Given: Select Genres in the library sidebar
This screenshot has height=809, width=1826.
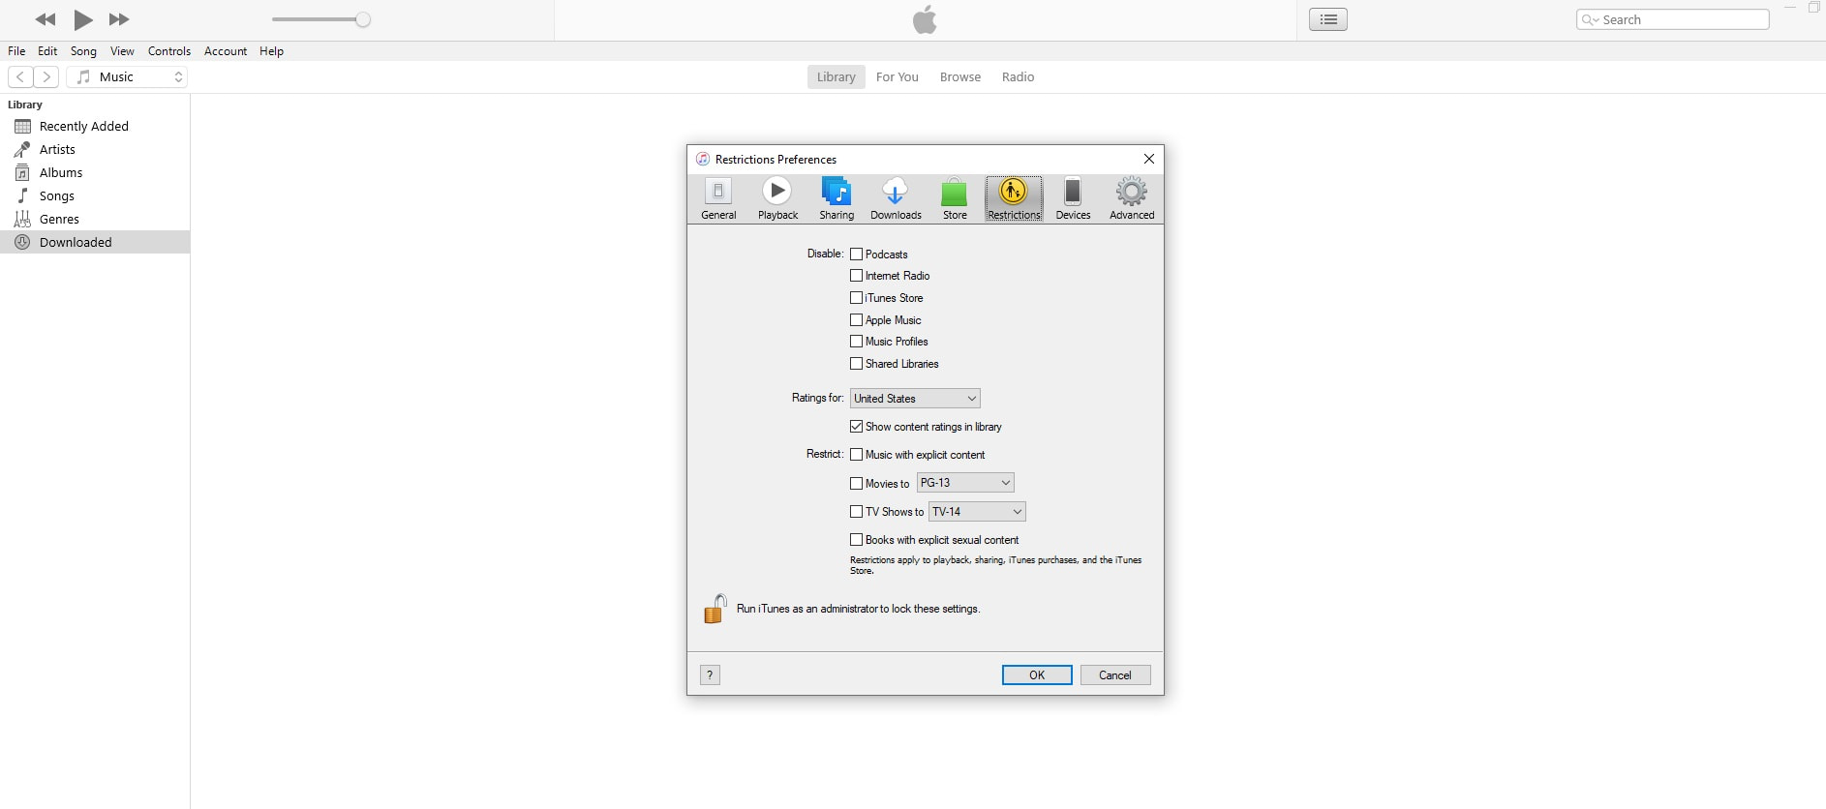Looking at the screenshot, I should 95,219.
